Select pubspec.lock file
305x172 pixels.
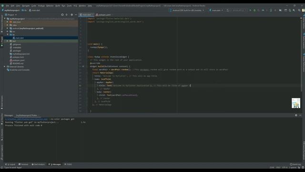[18, 57]
